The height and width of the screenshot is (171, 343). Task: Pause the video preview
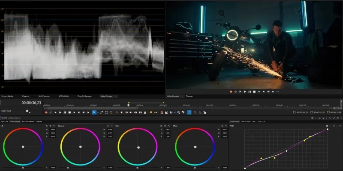tap(250, 92)
